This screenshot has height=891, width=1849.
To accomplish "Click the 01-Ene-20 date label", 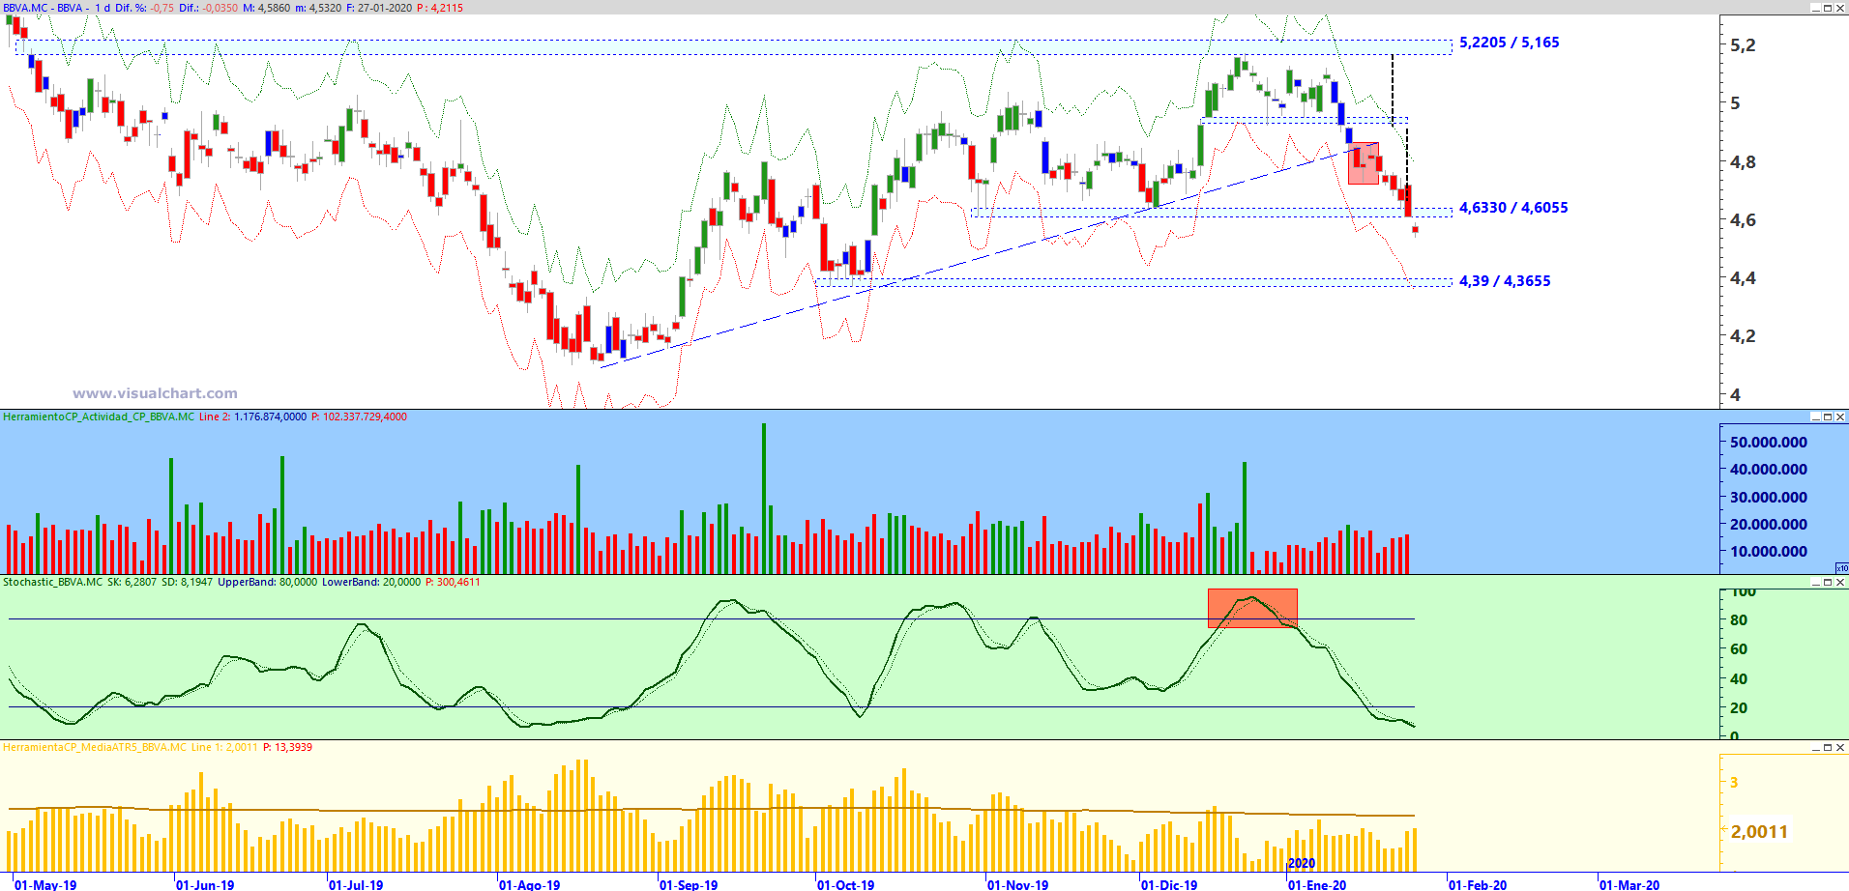I will tap(1317, 884).
